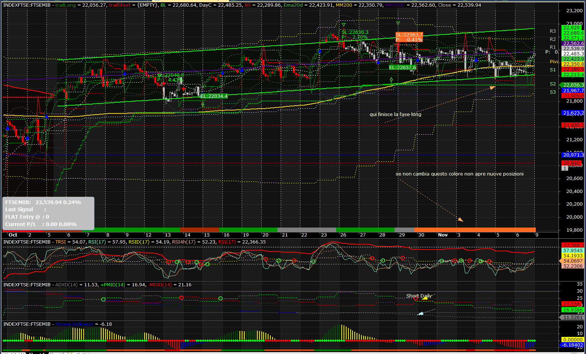Click the RSI4h(17) = 52.23 label

(x=194, y=242)
